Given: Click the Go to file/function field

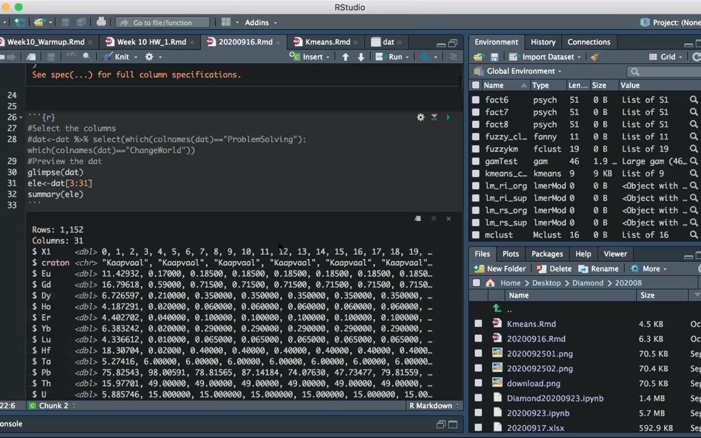Looking at the screenshot, I should point(163,22).
